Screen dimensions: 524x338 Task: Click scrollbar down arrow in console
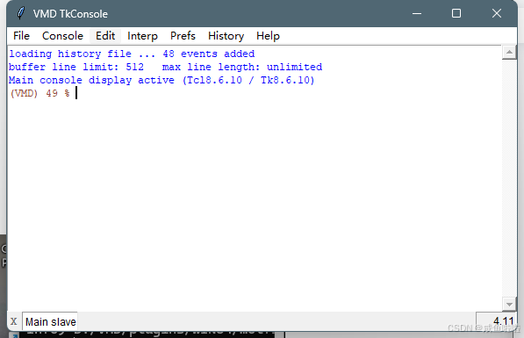(x=509, y=305)
